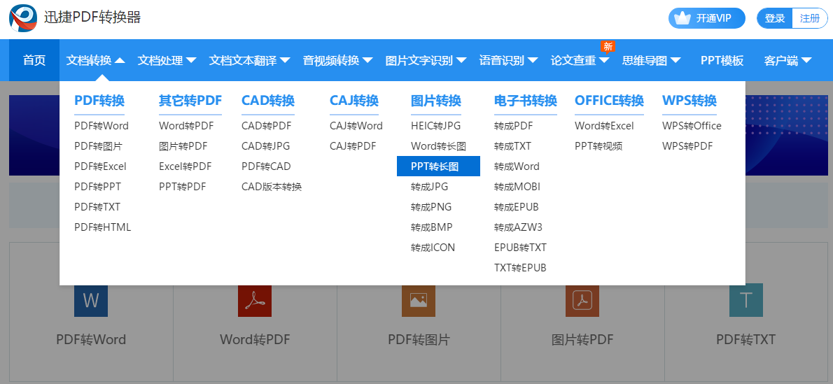833x384 pixels.
Task: Select 转成MOBI menu entry
Action: coord(517,187)
